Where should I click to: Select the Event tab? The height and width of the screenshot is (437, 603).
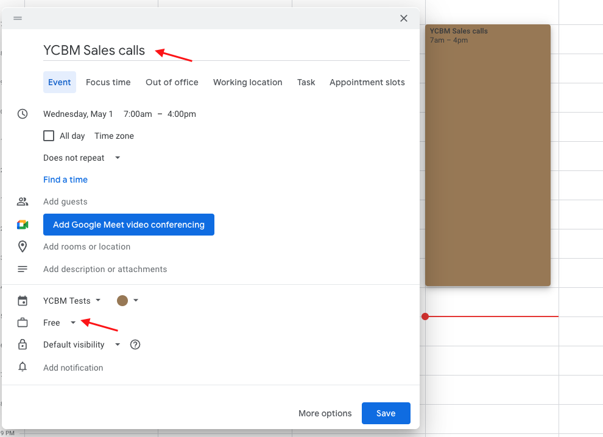pos(59,82)
